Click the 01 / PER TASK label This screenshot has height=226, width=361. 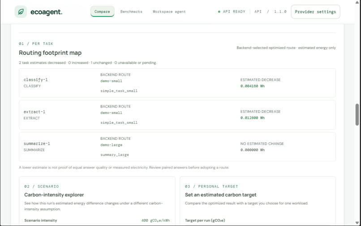36,43
